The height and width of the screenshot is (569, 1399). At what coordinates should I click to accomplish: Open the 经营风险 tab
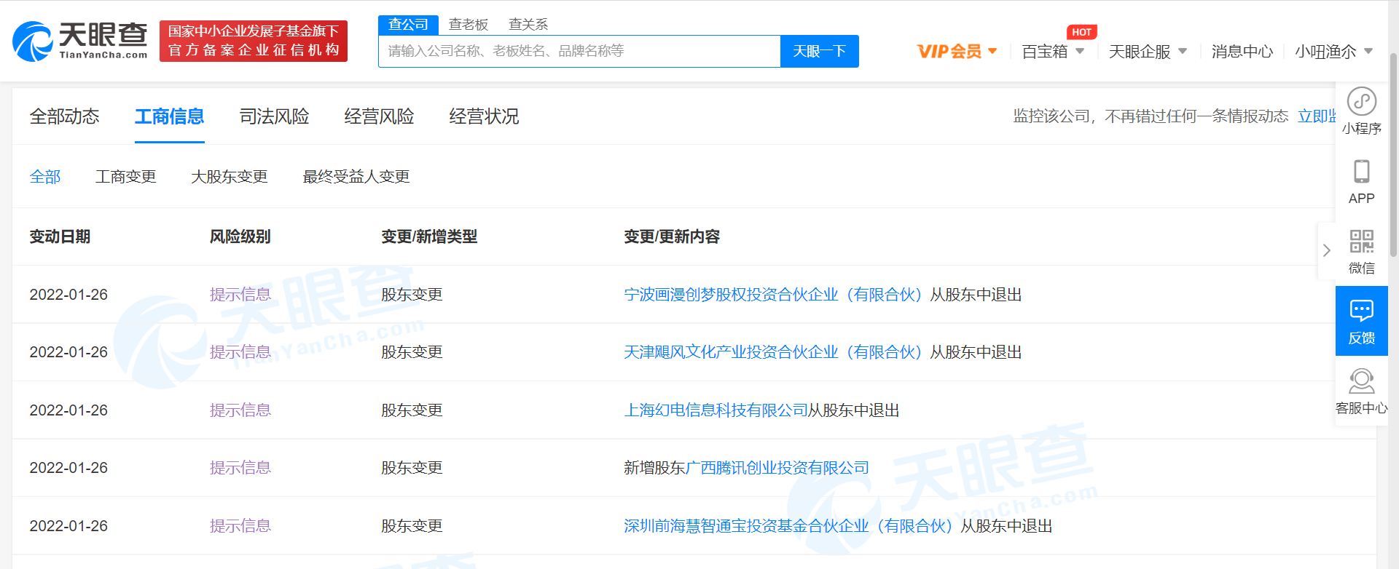point(379,116)
